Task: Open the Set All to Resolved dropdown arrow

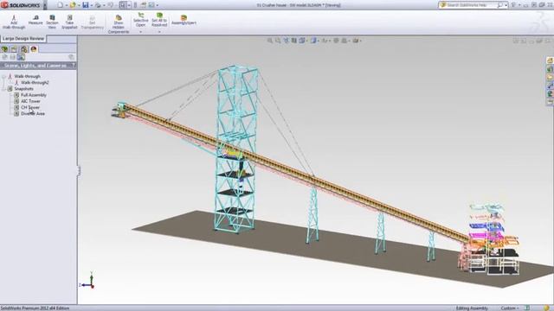Action: 159,32
